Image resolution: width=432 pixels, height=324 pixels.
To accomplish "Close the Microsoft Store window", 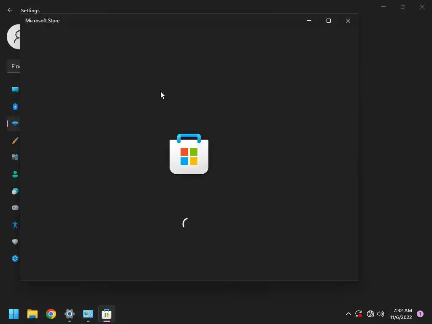I will point(348,21).
